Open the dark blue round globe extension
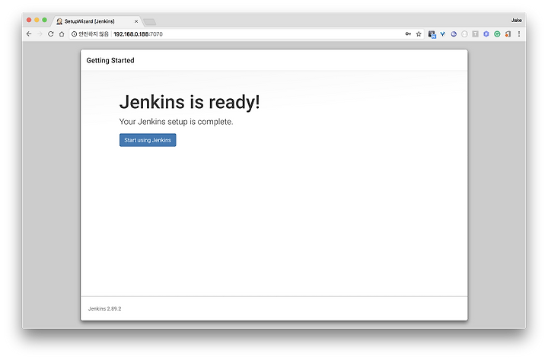Image resolution: width=548 pixels, height=360 pixels. point(454,34)
